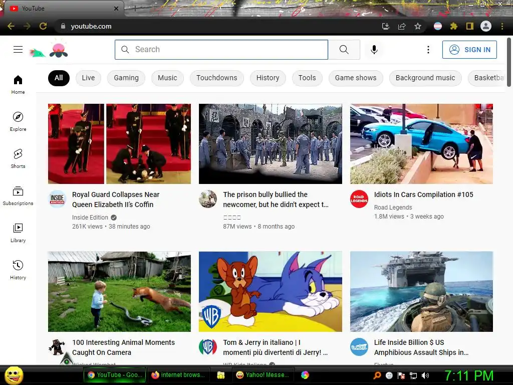Select the Background music filter chip

(425, 78)
